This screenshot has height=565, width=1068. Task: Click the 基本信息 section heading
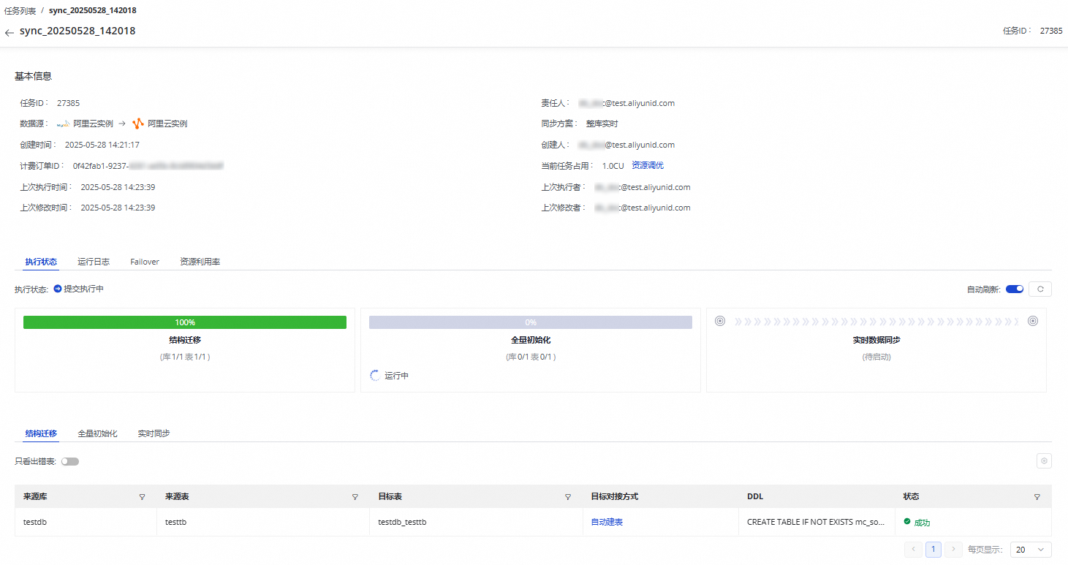click(33, 76)
